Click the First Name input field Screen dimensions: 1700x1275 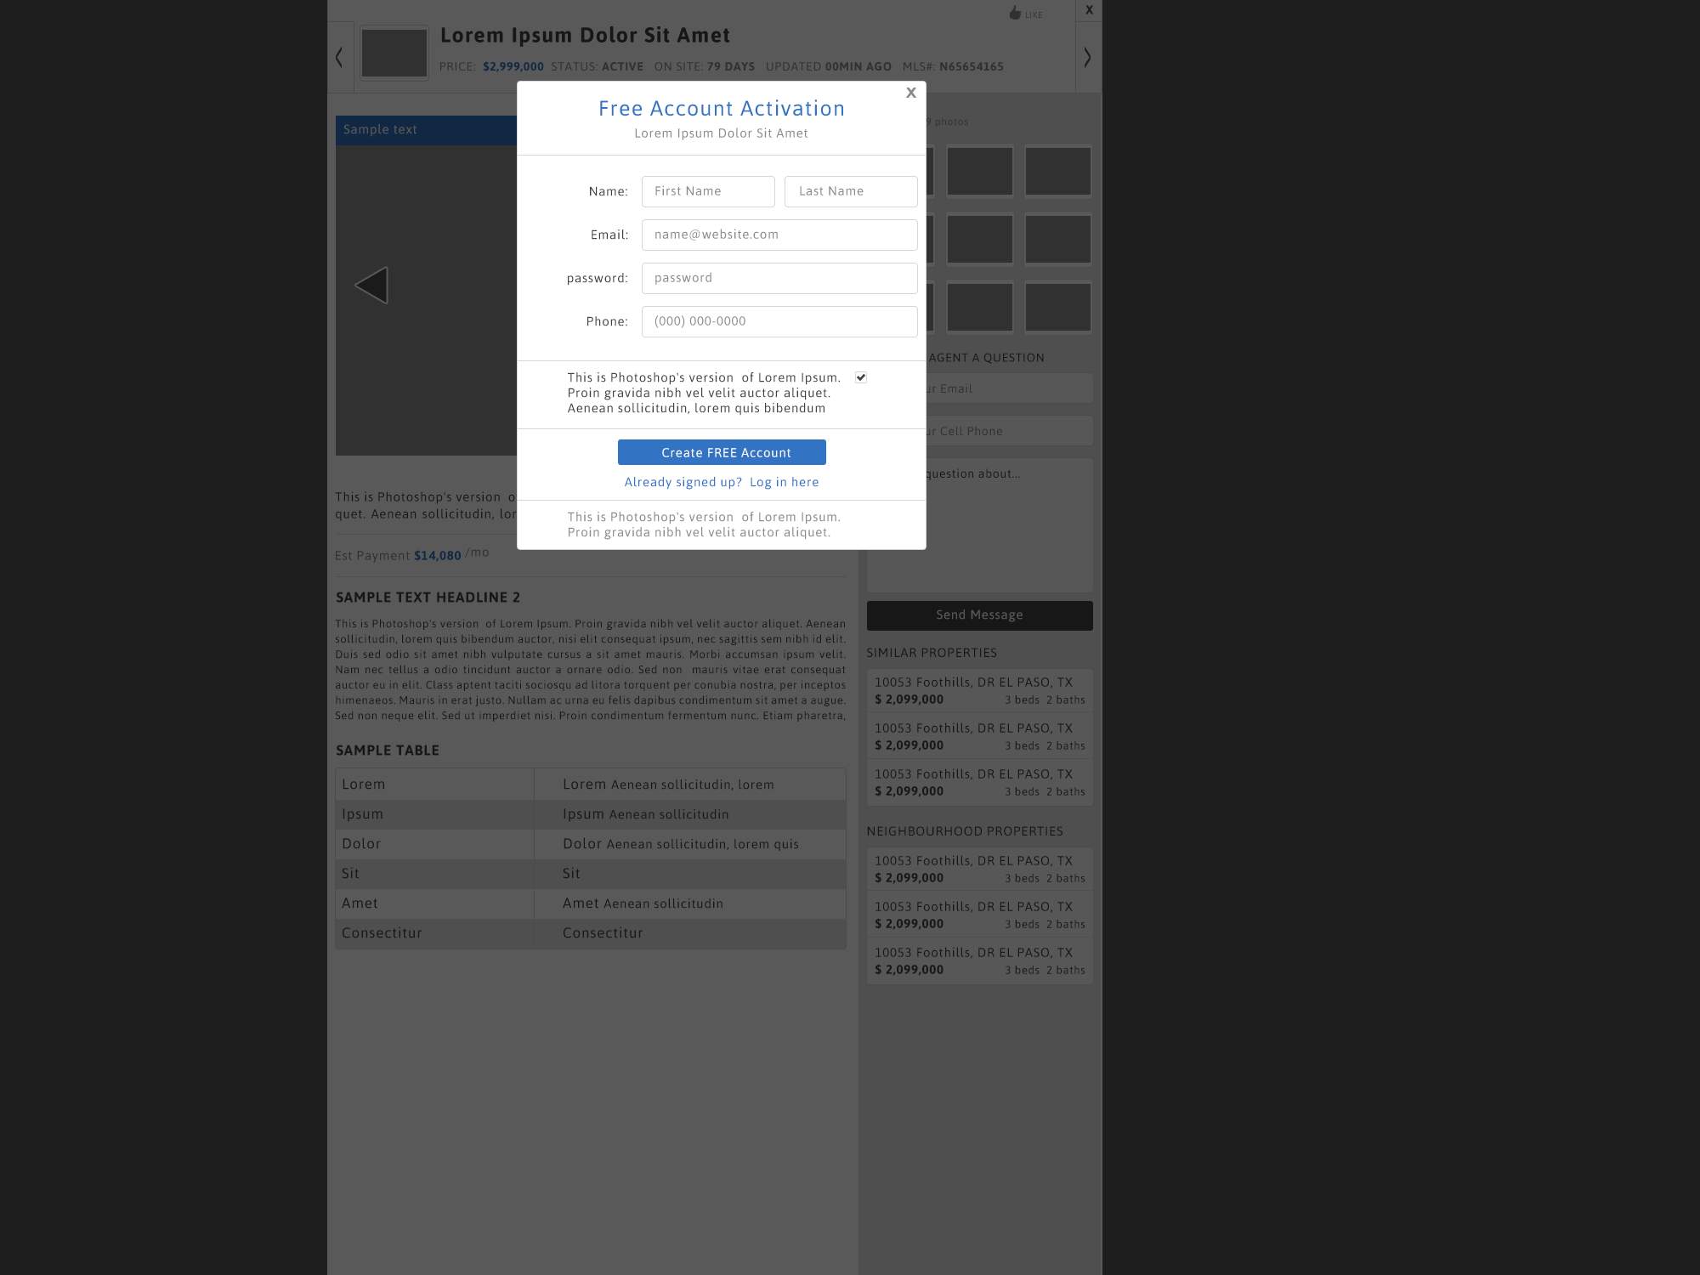pyautogui.click(x=708, y=191)
